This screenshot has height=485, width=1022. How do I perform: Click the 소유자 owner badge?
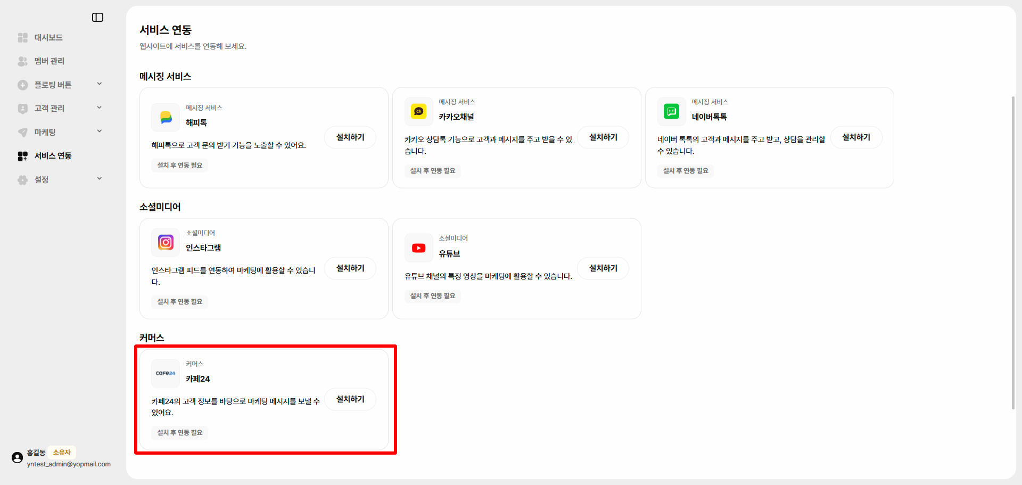pyautogui.click(x=62, y=453)
